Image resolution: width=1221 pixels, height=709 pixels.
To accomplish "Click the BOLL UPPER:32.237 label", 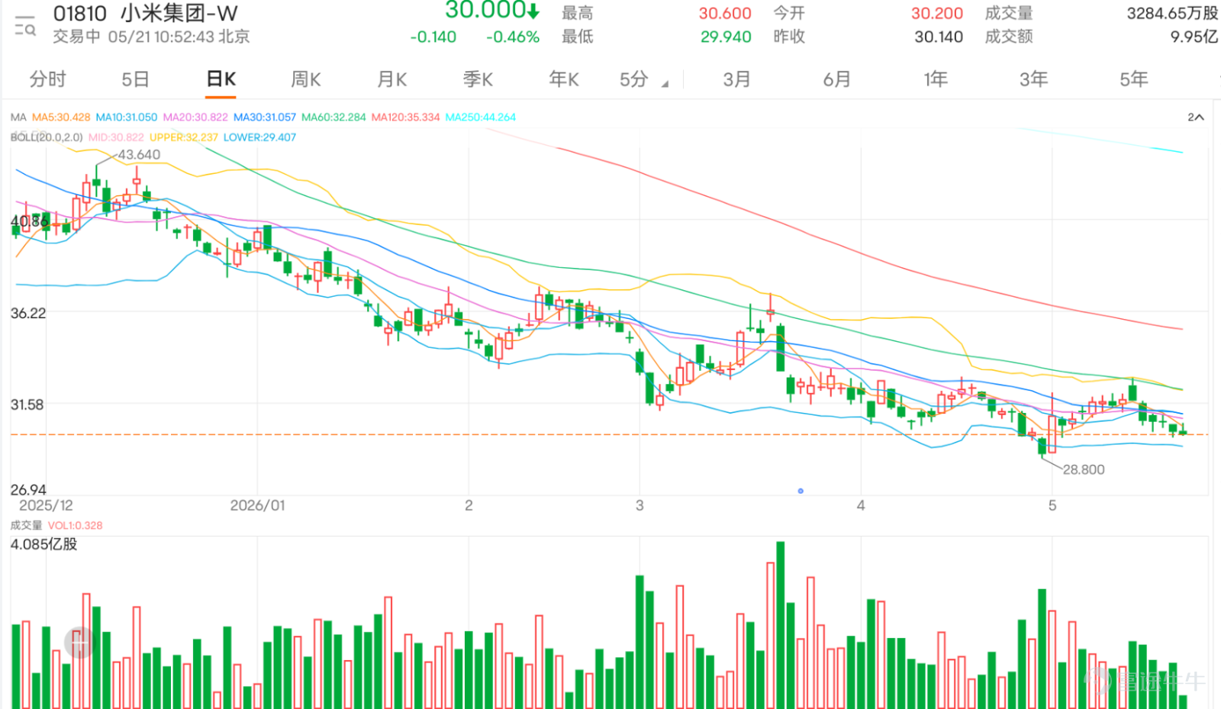I will (184, 137).
